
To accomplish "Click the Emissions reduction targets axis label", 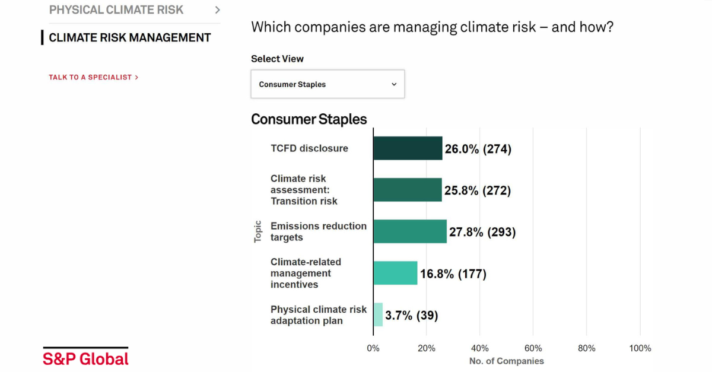I will click(319, 231).
